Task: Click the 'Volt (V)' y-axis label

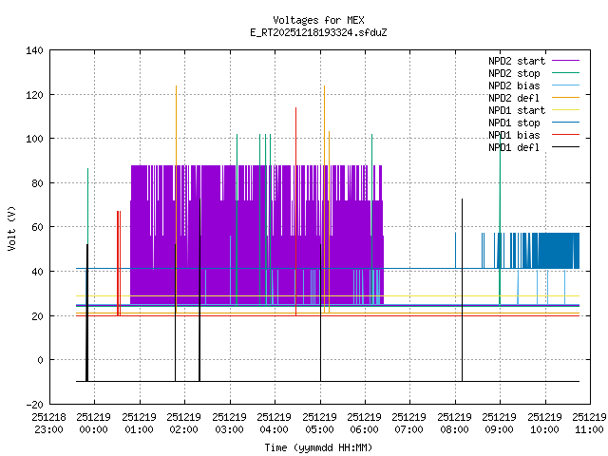Action: (x=11, y=228)
